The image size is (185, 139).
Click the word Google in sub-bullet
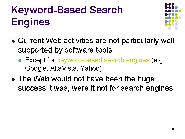coord(36,68)
